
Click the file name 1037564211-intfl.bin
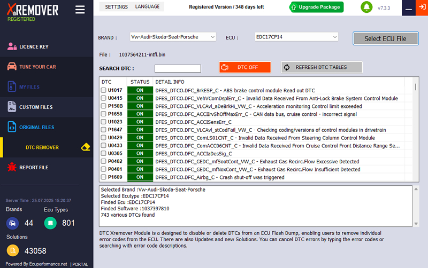pyautogui.click(x=142, y=54)
